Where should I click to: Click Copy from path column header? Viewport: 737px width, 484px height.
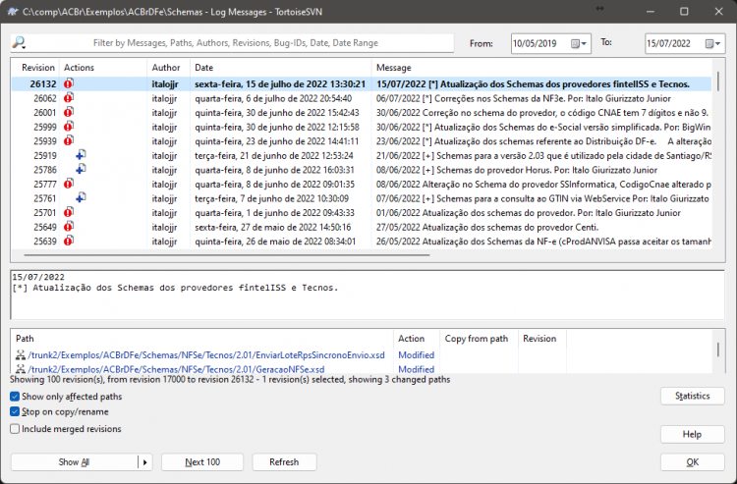tap(479, 339)
